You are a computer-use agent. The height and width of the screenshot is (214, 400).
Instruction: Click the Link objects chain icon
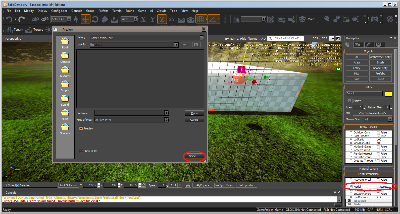pyautogui.click(x=35, y=19)
